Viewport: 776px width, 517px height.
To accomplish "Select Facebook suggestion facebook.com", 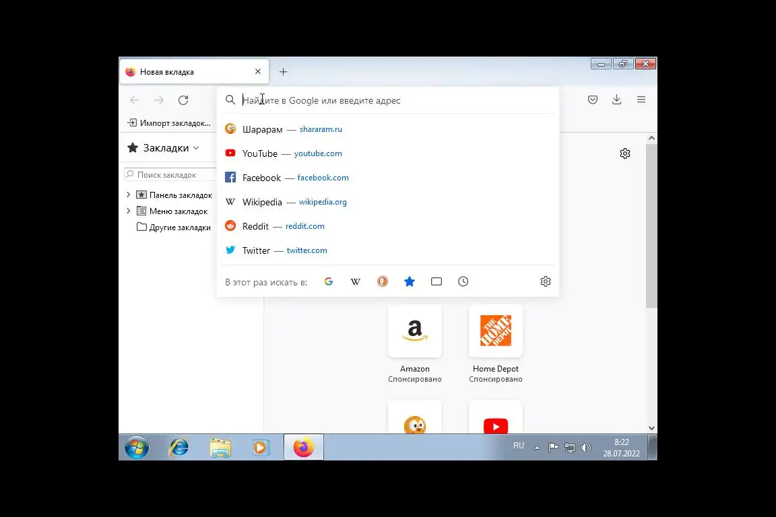I will pyautogui.click(x=388, y=178).
